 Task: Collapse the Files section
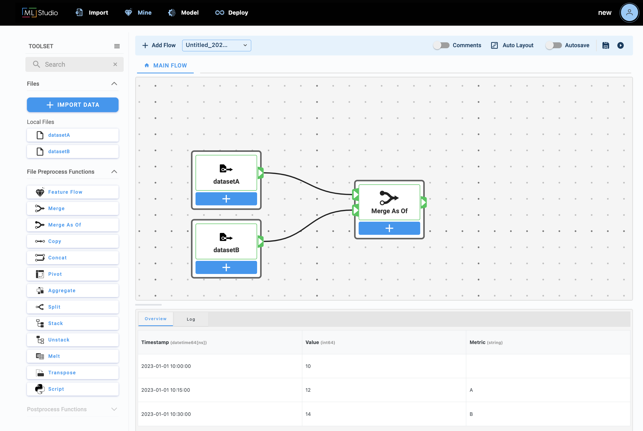point(114,84)
